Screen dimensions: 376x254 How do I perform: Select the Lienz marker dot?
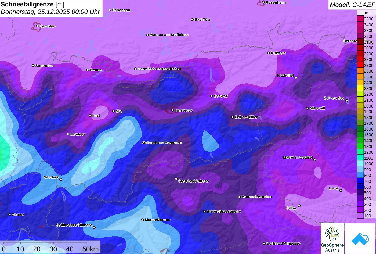coord(341,191)
